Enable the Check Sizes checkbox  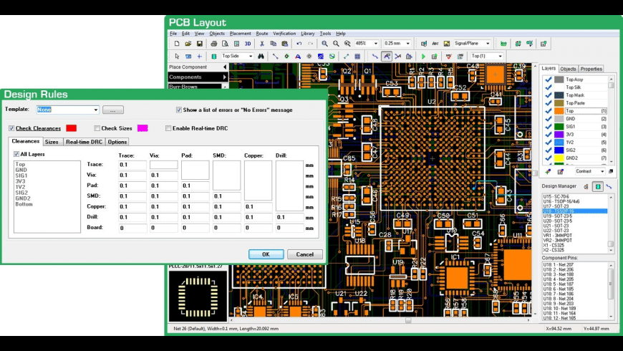click(98, 128)
